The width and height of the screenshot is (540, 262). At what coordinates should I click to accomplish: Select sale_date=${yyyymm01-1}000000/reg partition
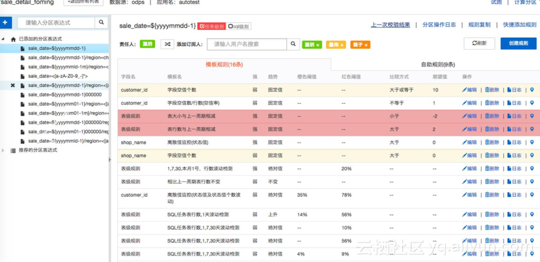tap(69, 132)
